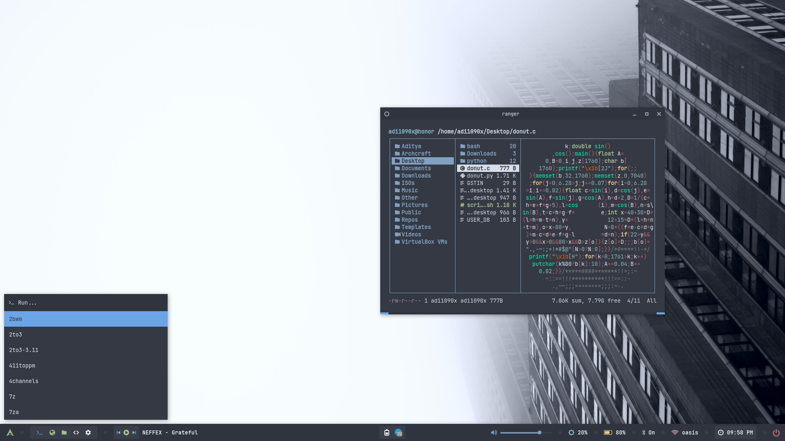785x441 pixels.
Task: Click the code editor brackets icon
Action: click(x=76, y=432)
